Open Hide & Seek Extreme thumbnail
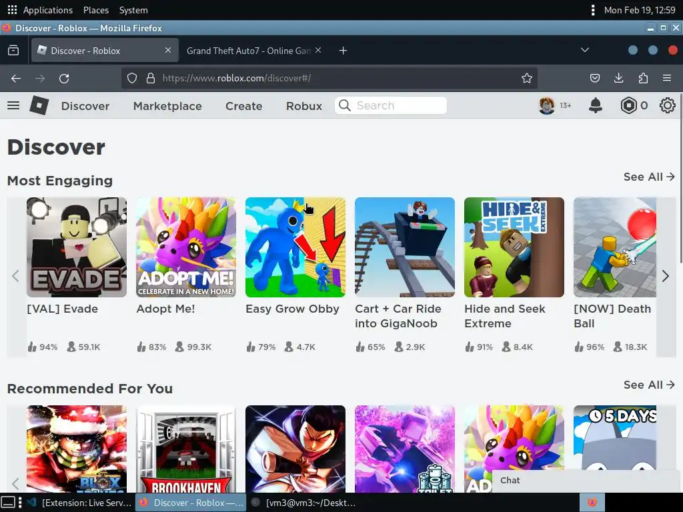Image resolution: width=683 pixels, height=512 pixels. tap(514, 247)
